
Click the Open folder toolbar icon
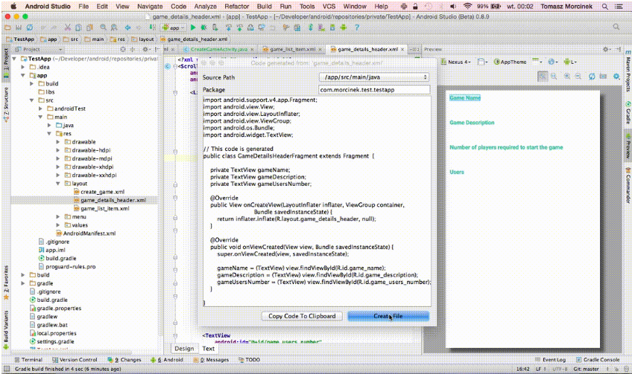click(7, 28)
